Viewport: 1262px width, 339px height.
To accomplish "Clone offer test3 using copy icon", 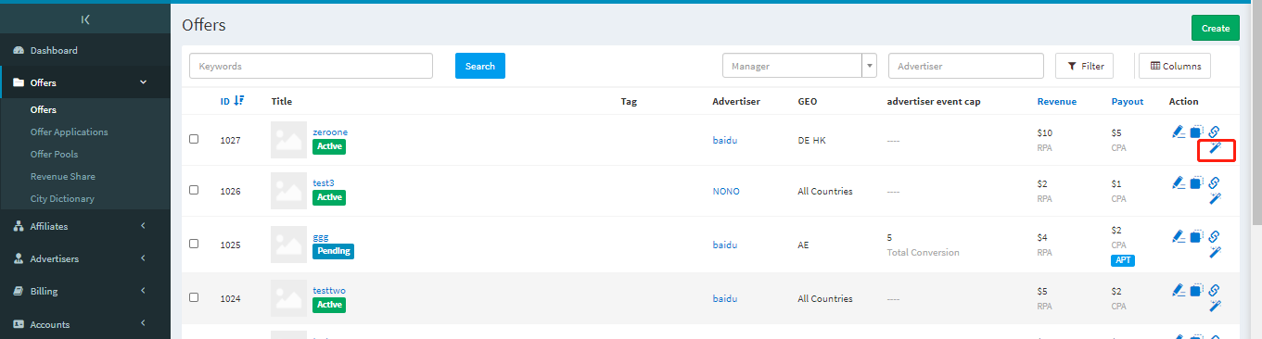I will tap(1196, 182).
